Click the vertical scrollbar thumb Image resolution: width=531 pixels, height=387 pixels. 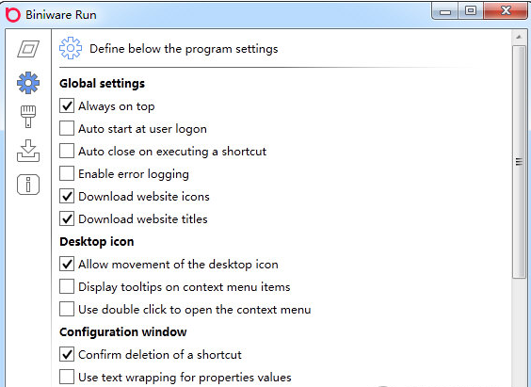click(x=519, y=162)
